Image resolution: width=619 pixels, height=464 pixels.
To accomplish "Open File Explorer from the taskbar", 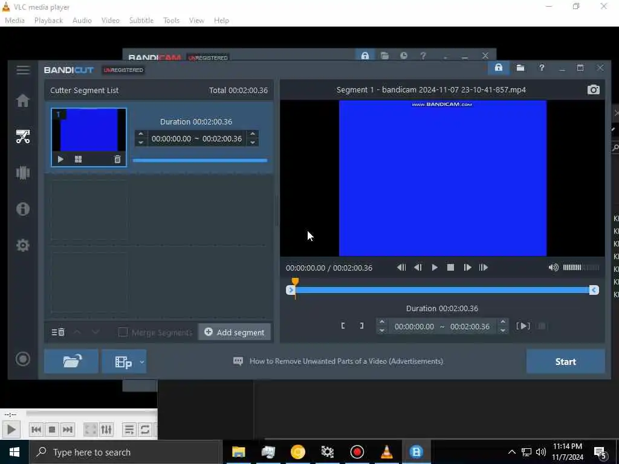I will [x=238, y=452].
